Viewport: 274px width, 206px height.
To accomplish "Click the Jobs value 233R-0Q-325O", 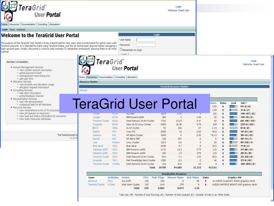I will [248, 124].
